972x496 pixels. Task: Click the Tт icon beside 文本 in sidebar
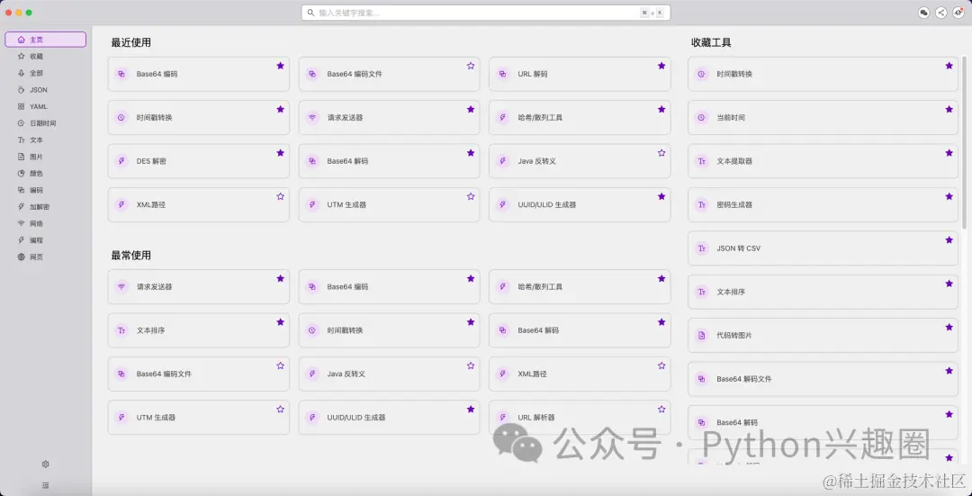[x=21, y=140]
